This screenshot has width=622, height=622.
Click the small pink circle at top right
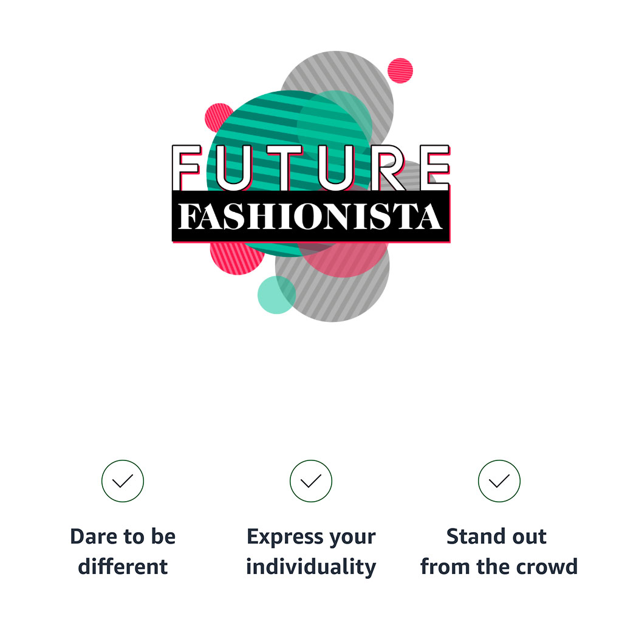400,70
